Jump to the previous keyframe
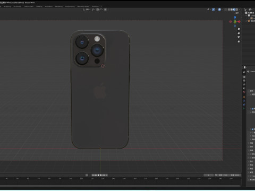Viewport: 255px width, 191px height. pos(96,175)
